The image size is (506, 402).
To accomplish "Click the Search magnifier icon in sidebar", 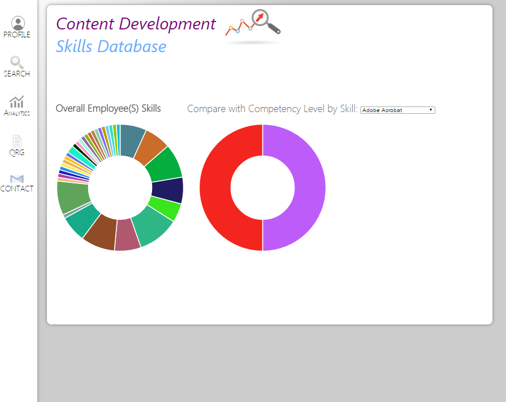I will pos(17,62).
